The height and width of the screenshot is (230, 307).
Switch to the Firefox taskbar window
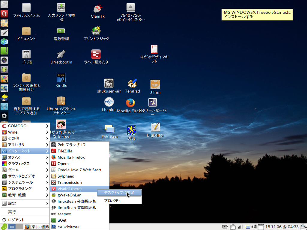[x=37, y=227]
